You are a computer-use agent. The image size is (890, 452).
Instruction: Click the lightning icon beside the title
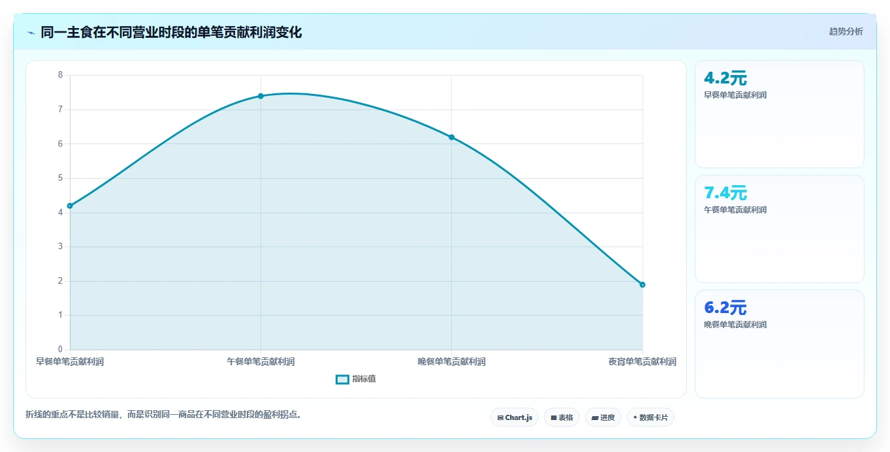pos(31,32)
